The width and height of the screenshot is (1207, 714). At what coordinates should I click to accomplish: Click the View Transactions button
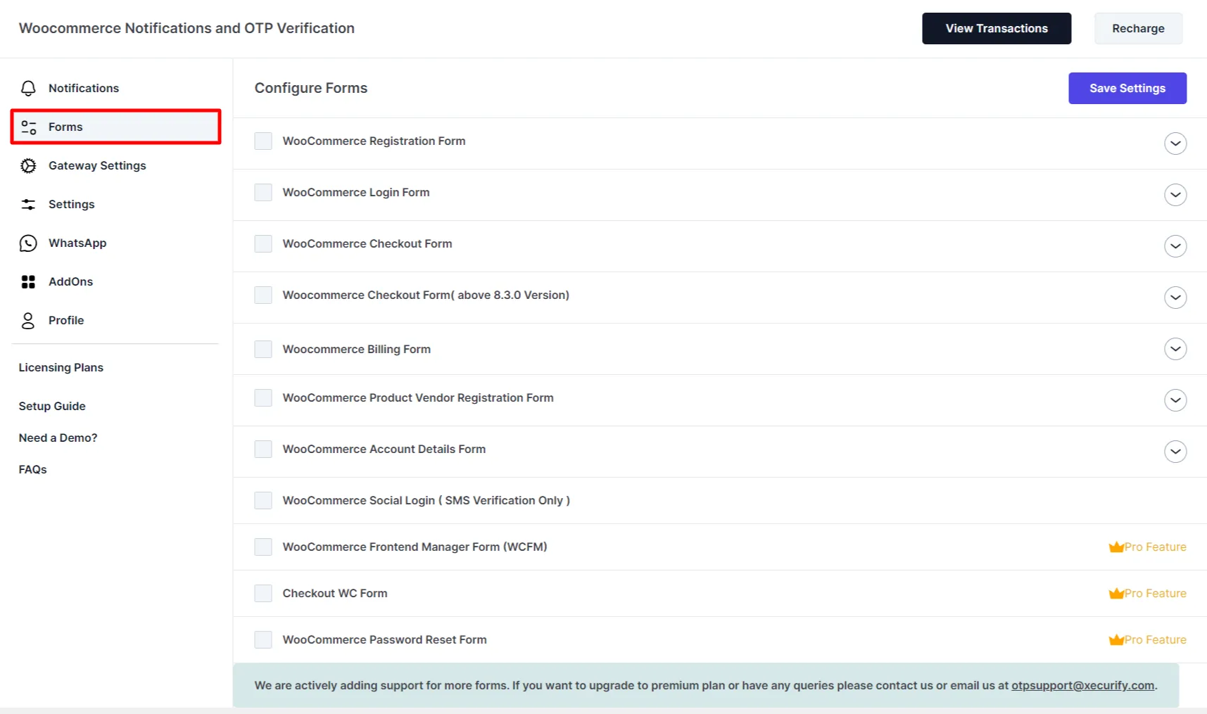(x=997, y=28)
